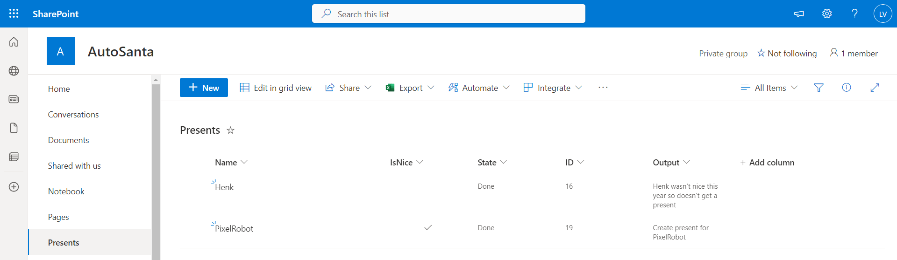Open the 1 member link
Screen dimensions: 897x260
854,53
